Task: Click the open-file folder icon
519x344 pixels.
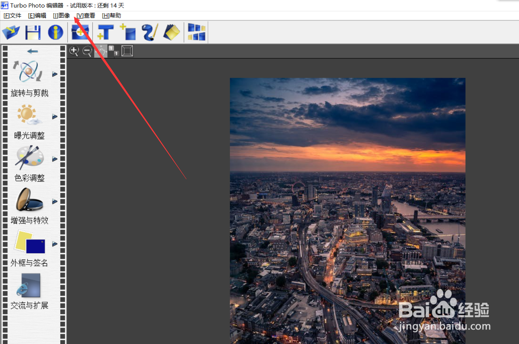Action: point(11,32)
